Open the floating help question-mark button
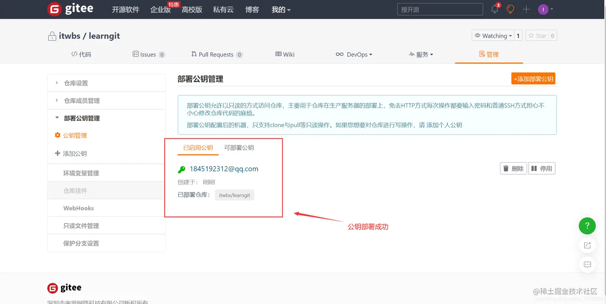The image size is (606, 304). pyautogui.click(x=587, y=226)
